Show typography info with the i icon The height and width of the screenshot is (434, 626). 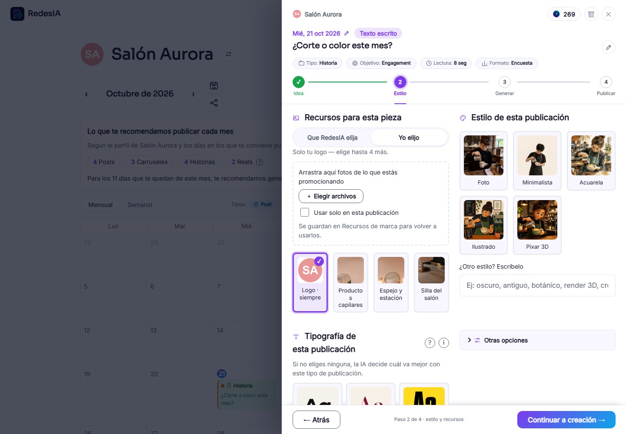tap(443, 343)
